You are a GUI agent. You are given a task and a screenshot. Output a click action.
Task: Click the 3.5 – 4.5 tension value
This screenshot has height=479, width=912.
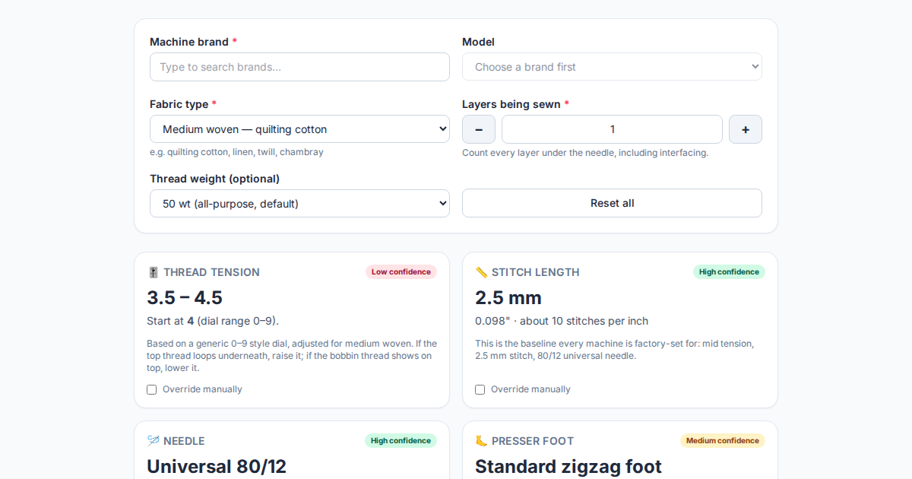point(185,297)
